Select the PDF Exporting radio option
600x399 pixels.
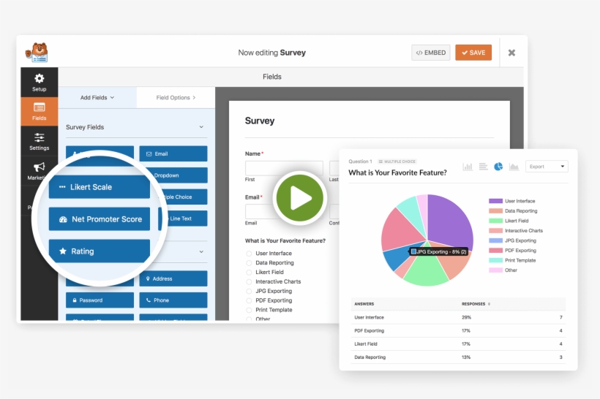pos(249,300)
